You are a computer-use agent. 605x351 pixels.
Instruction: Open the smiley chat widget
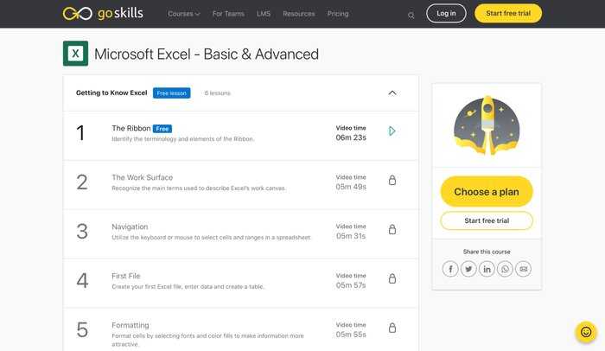[586, 332]
